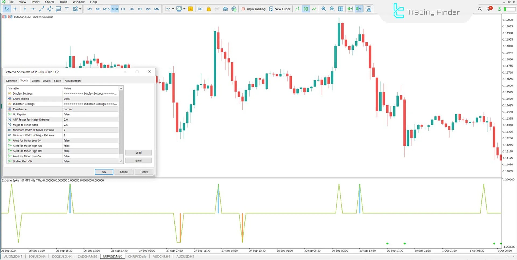The width and height of the screenshot is (517, 260).
Task: Switch to the Colors tab
Action: 35,81
